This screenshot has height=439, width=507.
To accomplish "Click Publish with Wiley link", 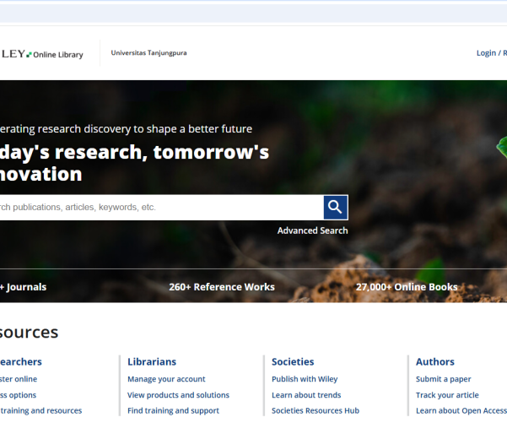I will click(305, 379).
